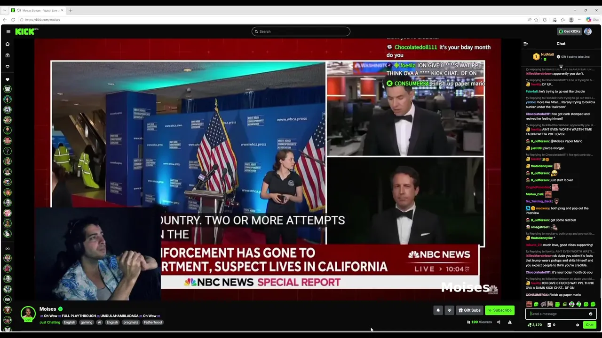
Task: Share the stream
Action: pos(499,322)
